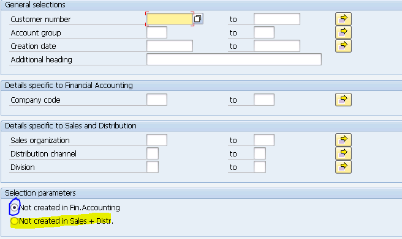The width and height of the screenshot is (402, 239).
Task: Click the Additional heading text field
Action: (x=234, y=59)
